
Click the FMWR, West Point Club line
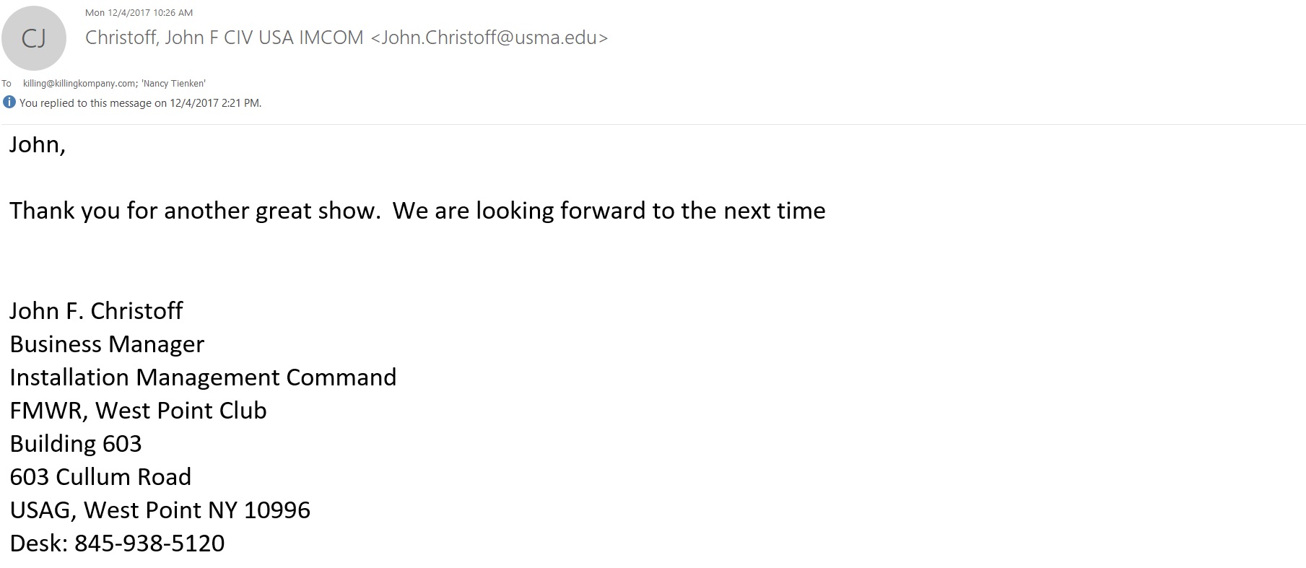tap(138, 410)
